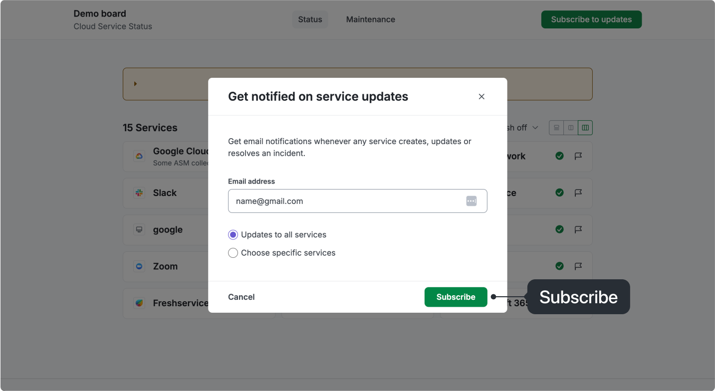Switch to three-column grid view
Image resolution: width=715 pixels, height=391 pixels.
coord(585,128)
